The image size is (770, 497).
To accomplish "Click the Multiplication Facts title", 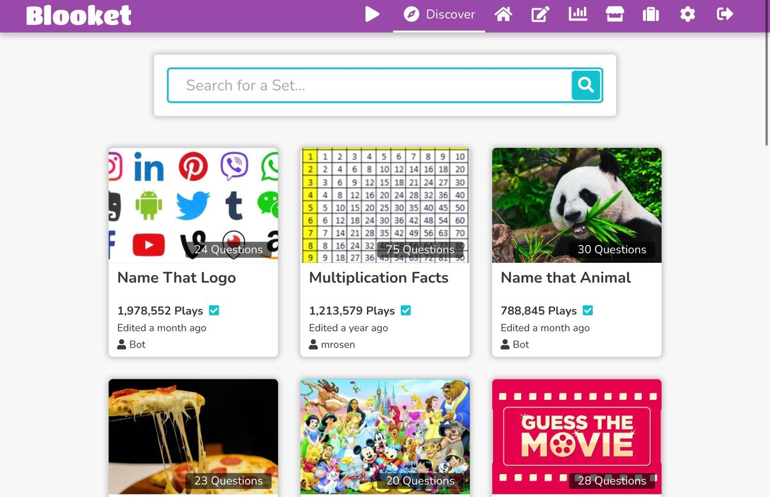I will click(379, 278).
